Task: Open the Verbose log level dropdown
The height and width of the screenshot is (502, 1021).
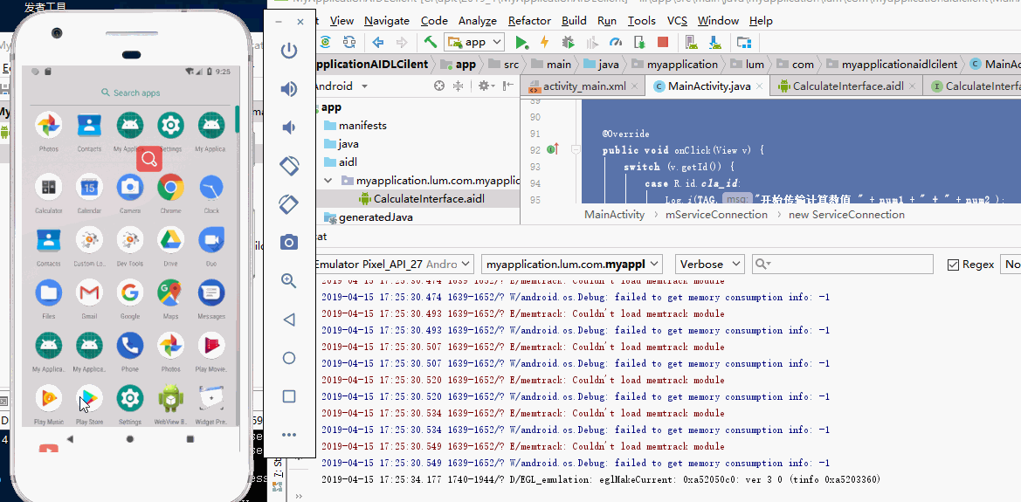Action: 709,265
